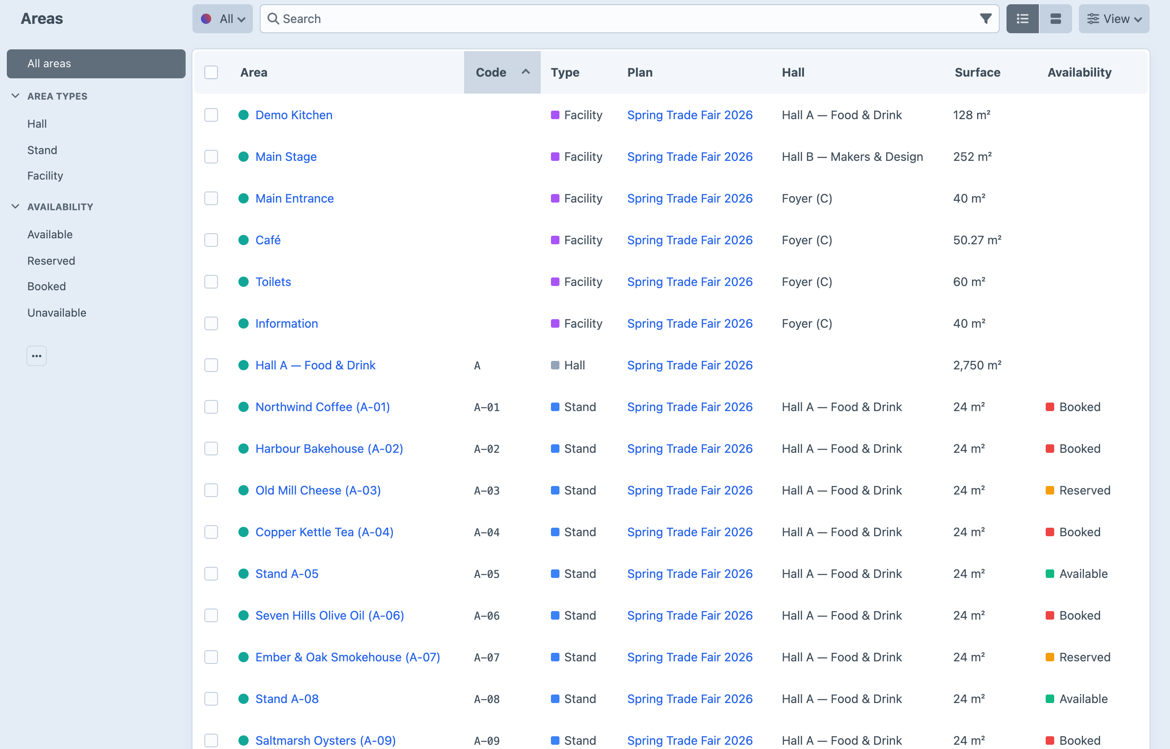Click code cell A-06
Viewport: 1170px width, 749px height.
[487, 616]
